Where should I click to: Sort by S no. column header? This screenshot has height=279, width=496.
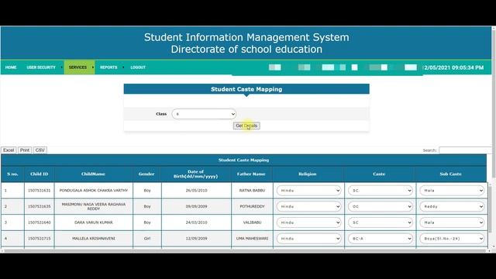point(12,174)
